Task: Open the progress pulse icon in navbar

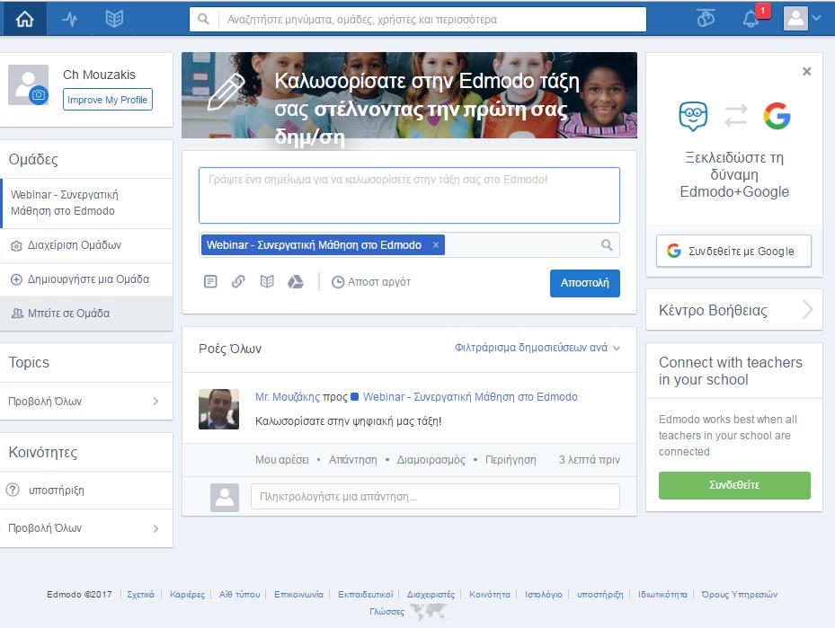Action: click(70, 20)
